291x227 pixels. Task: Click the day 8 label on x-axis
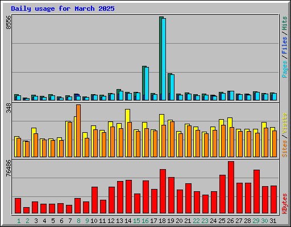click(78, 221)
